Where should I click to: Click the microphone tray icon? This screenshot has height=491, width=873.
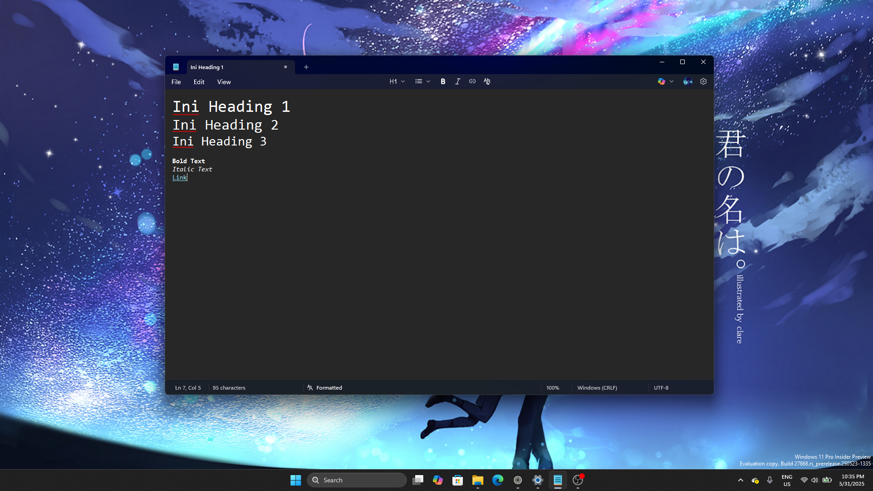770,480
